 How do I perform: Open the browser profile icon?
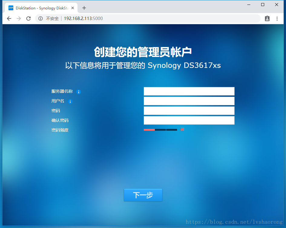point(267,18)
